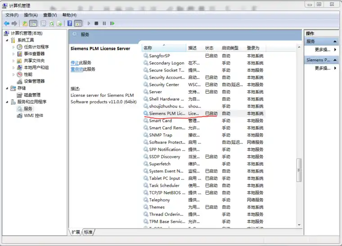Open the 操作(A) menu
This screenshot has height=246, width=342.
31,15
